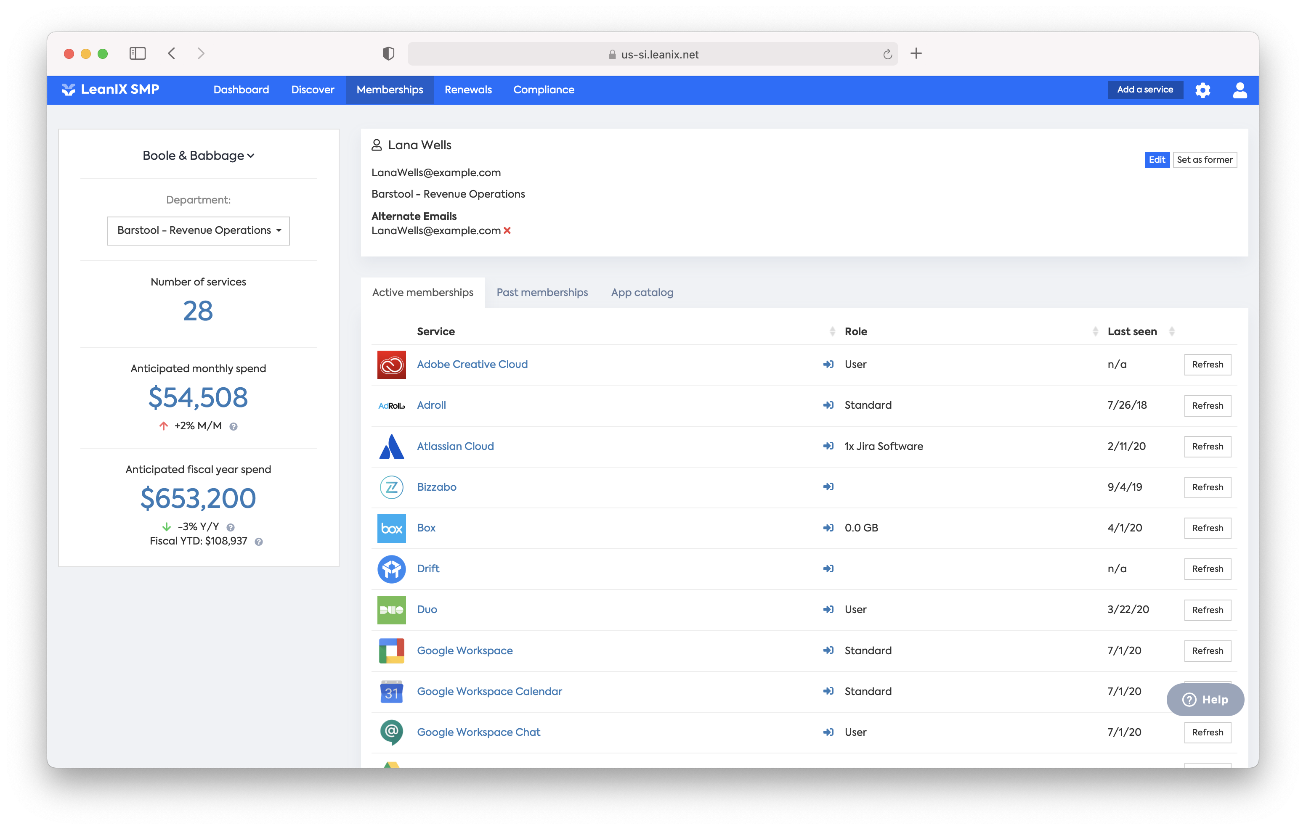The height and width of the screenshot is (830, 1306).
Task: Expand the Boole & Babbage organization dropdown
Action: (x=199, y=156)
